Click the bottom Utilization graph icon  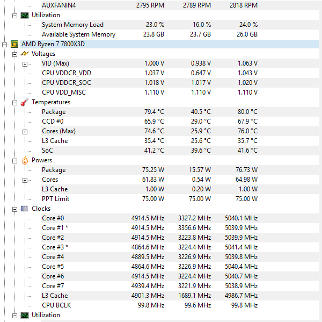(25, 315)
